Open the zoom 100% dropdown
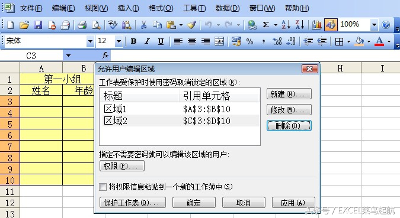400x218 pixels. pyautogui.click(x=375, y=25)
